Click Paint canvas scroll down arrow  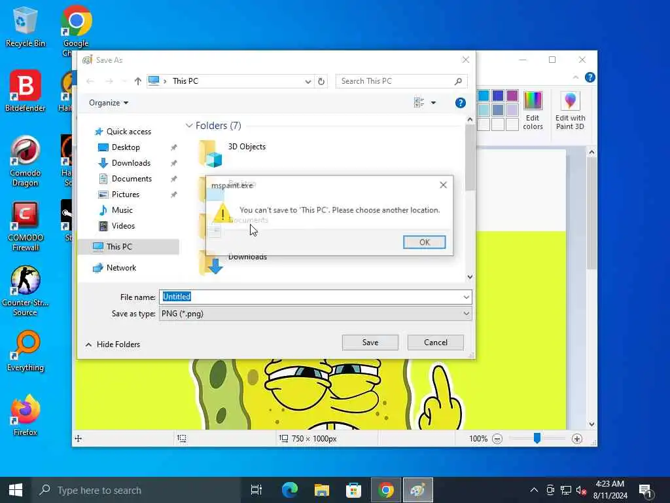591,424
